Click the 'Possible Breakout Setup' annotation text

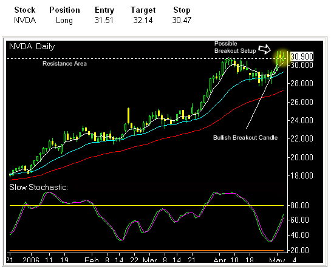tap(235, 47)
